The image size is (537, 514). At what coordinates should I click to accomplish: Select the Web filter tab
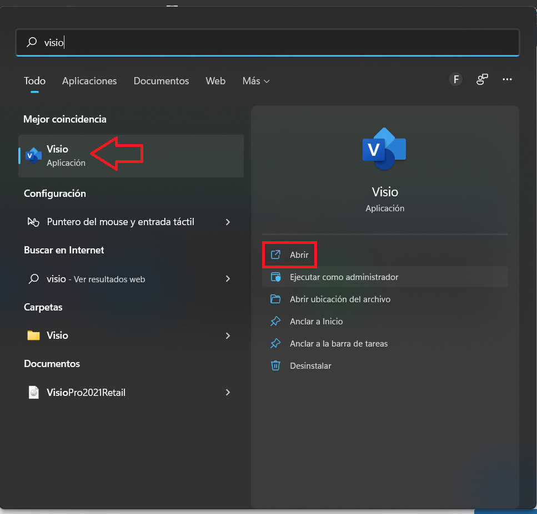pyautogui.click(x=215, y=81)
